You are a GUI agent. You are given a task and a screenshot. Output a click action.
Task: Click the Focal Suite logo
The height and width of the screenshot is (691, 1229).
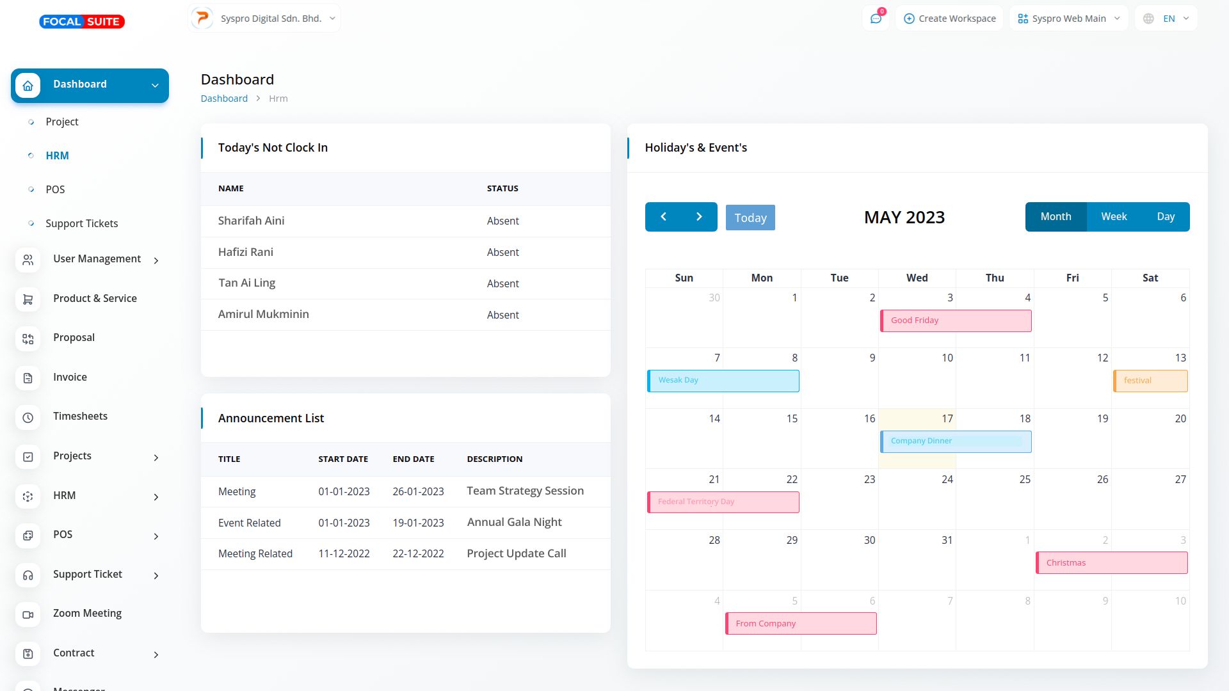pyautogui.click(x=82, y=22)
